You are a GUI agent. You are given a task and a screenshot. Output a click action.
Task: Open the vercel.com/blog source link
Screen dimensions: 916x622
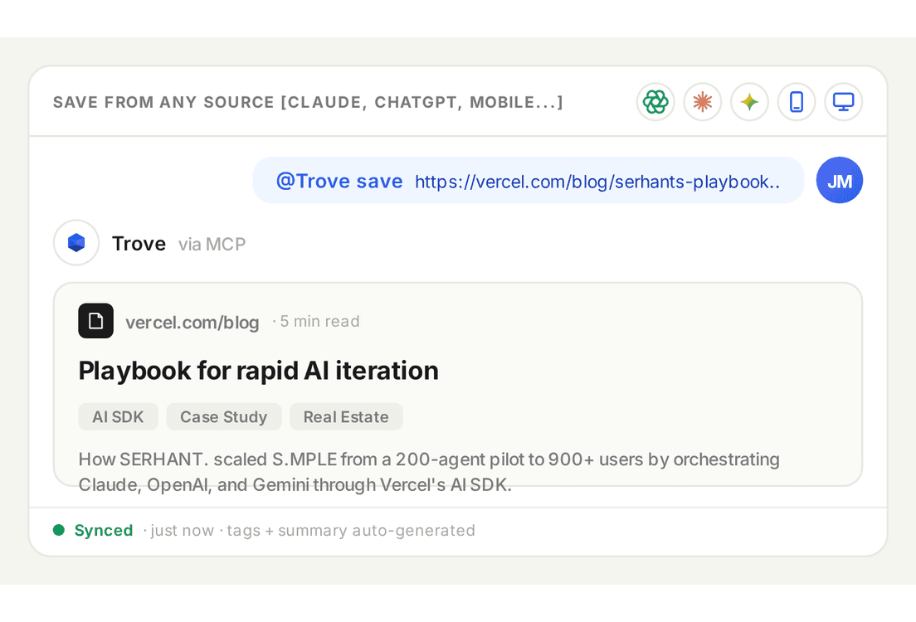click(192, 322)
